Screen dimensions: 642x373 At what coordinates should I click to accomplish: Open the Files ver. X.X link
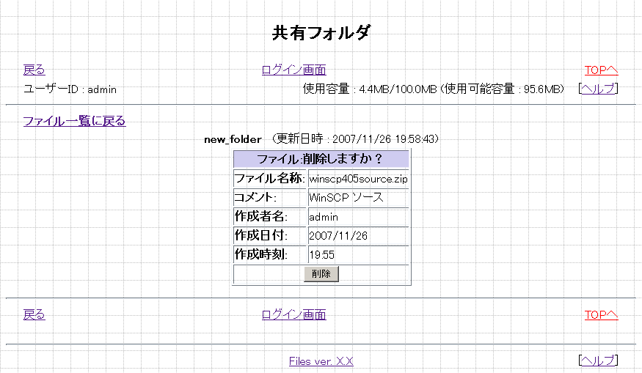321,361
